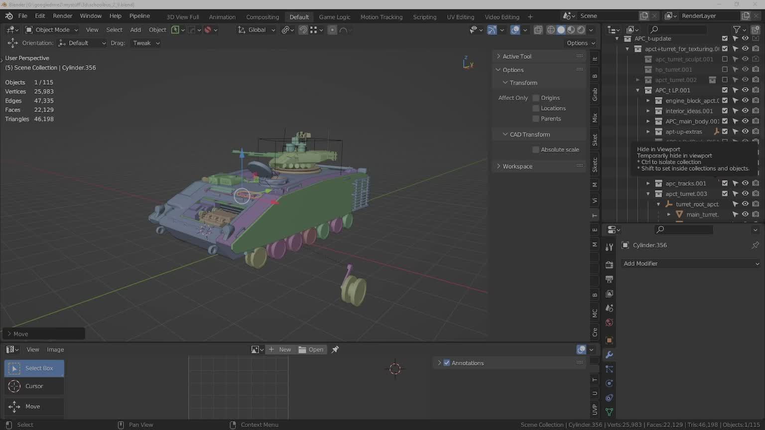Exclude engine_block_apct collection using its checkbox
This screenshot has width=765, height=430.
click(725, 101)
